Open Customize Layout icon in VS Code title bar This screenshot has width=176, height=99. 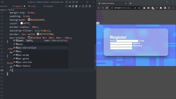[x=77, y=2]
